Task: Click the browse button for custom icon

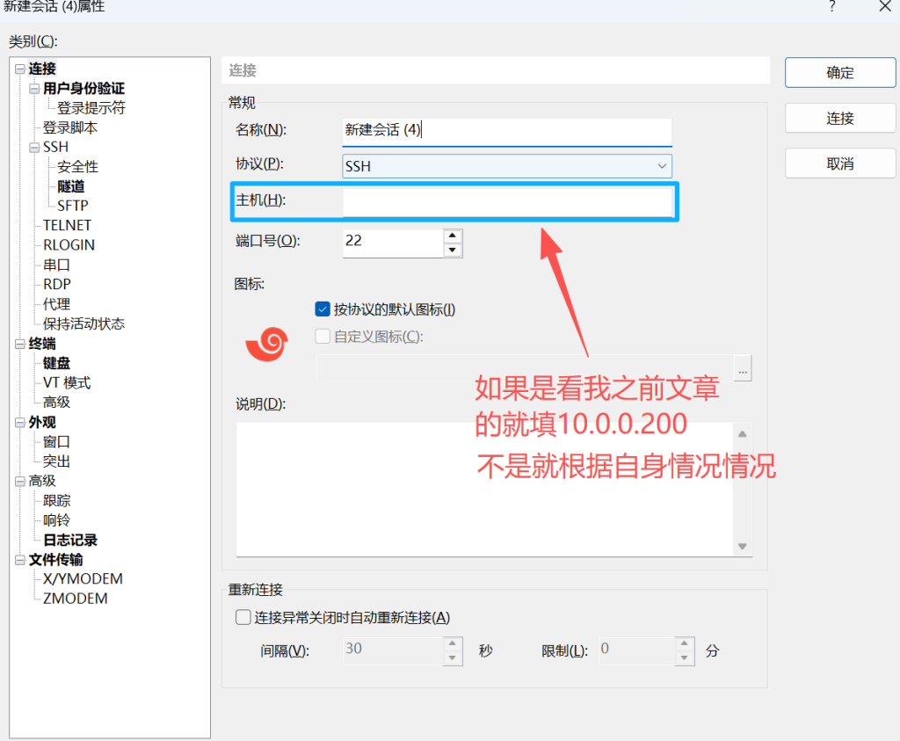Action: [744, 370]
